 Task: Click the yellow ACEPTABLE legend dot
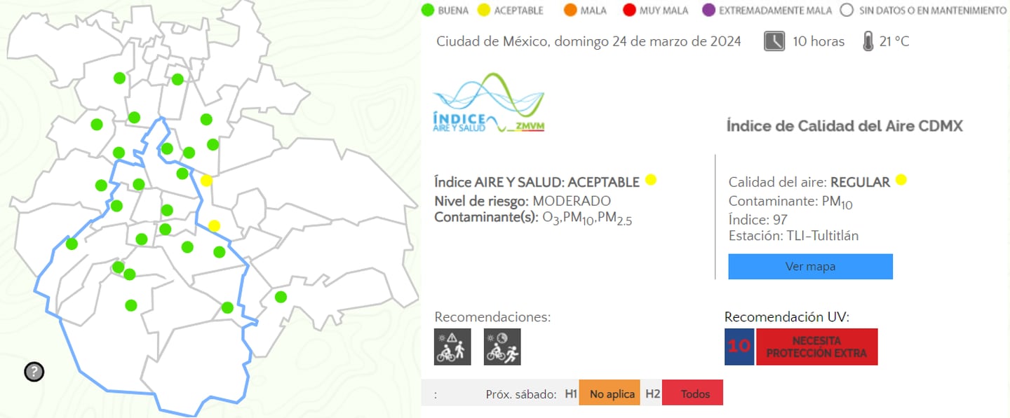click(483, 11)
